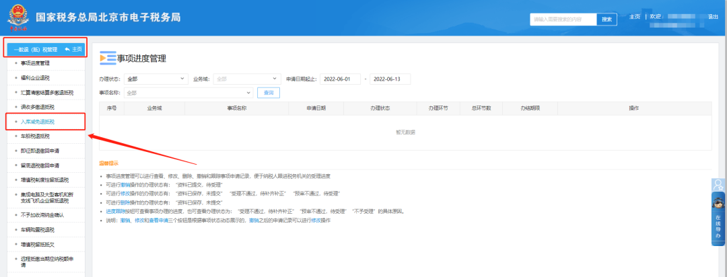Select 汇算清缴结算多缴退抵税 sidebar entry
727x277 pixels.
46,93
